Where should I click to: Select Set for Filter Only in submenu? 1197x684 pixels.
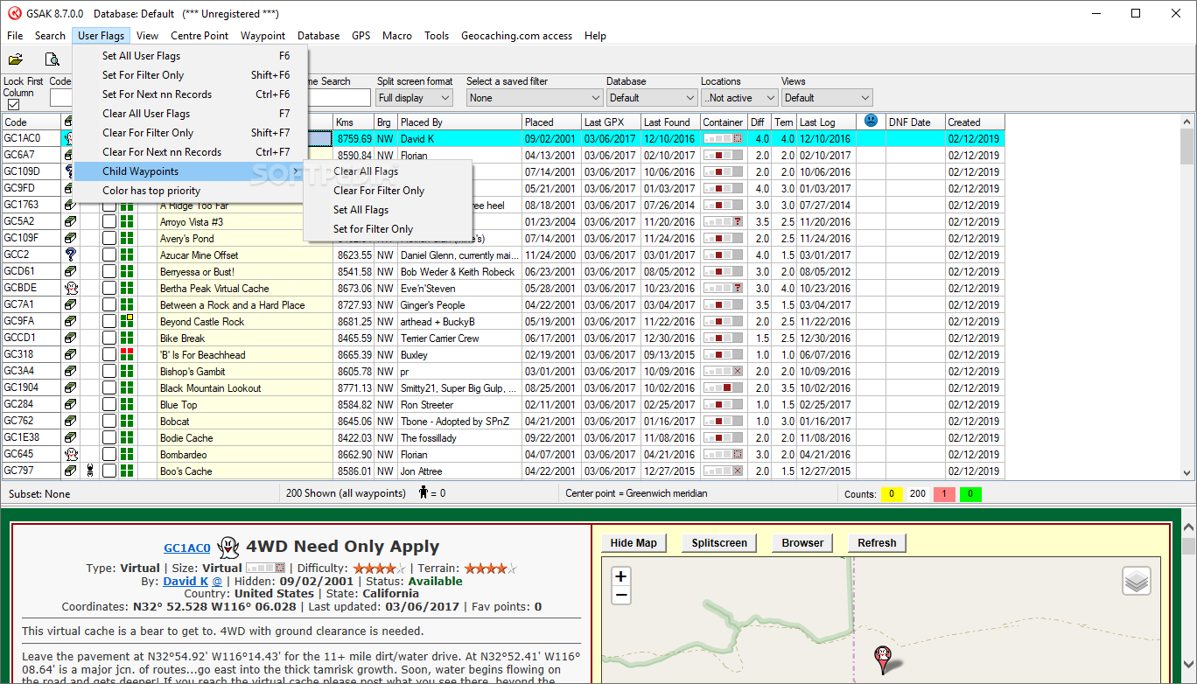[x=388, y=229]
